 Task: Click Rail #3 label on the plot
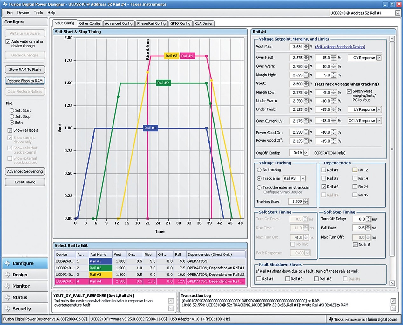[171, 56]
